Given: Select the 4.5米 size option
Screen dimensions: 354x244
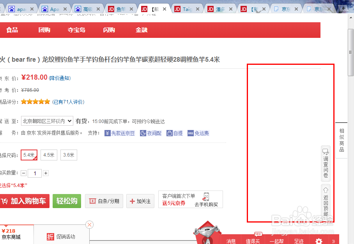Looking at the screenshot, I should click(x=49, y=155).
